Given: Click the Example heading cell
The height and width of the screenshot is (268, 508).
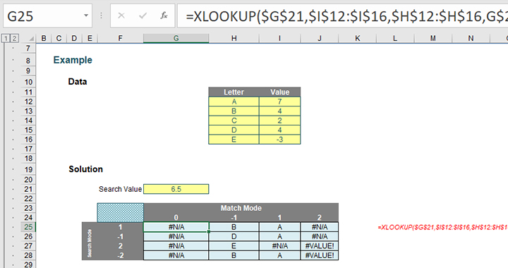Looking at the screenshot, I should 73,60.
